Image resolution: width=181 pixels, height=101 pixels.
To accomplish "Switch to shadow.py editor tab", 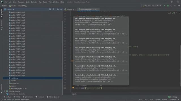I will [70, 10].
